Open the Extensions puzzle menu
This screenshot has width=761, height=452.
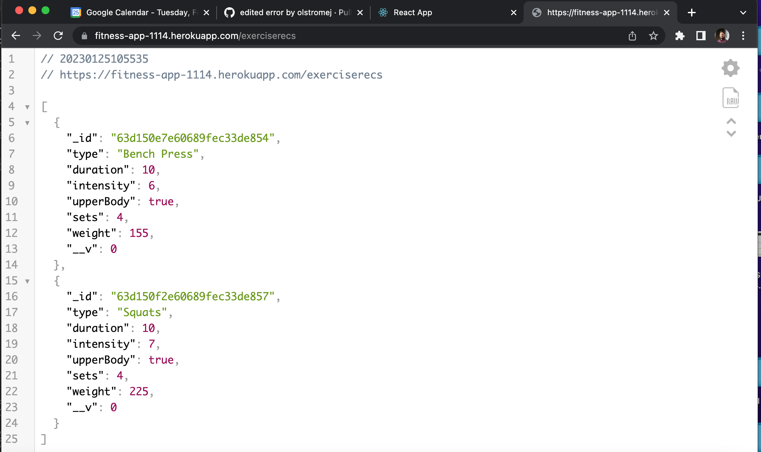click(680, 36)
